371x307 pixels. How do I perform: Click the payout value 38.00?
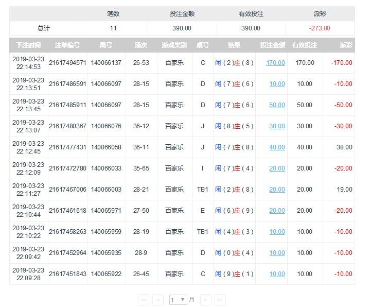point(345,147)
